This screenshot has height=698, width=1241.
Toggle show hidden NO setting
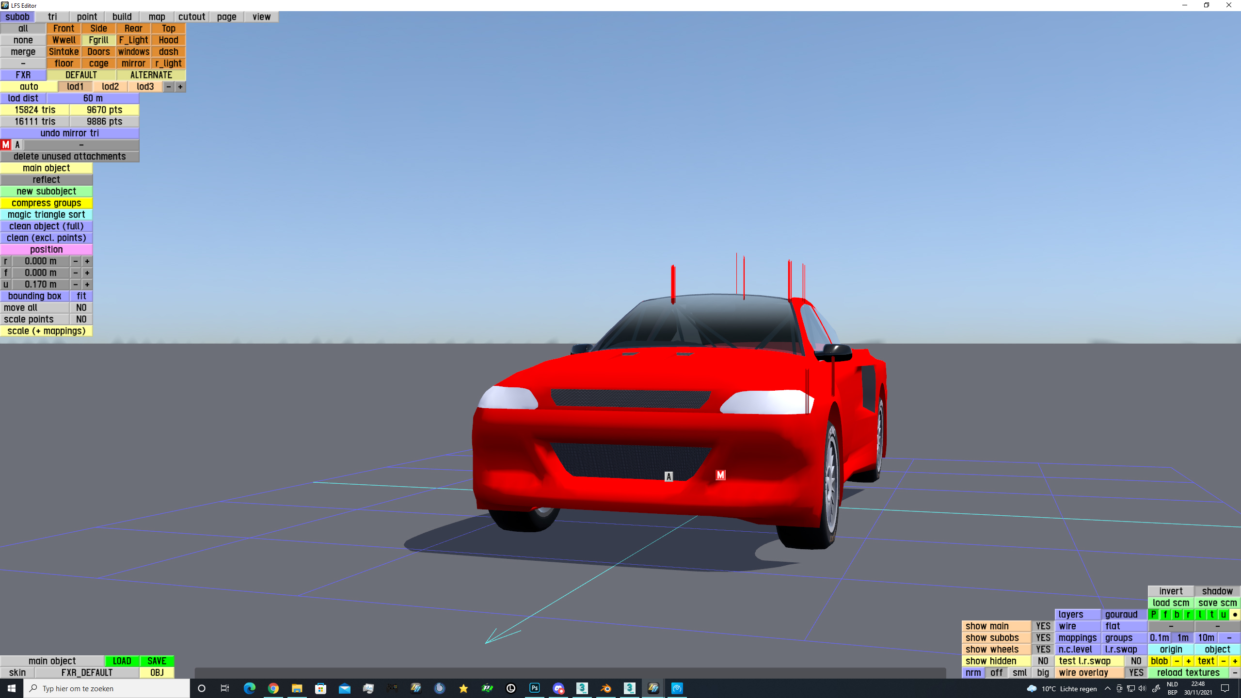1043,661
